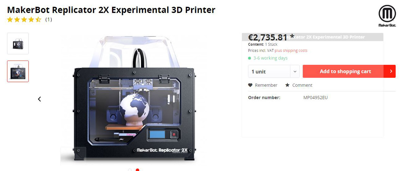The image size is (408, 171).
Task: Click the green availability dot indicator
Action: (250, 58)
